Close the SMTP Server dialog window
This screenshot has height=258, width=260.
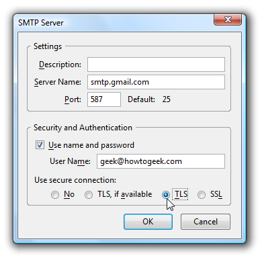pyautogui.click(x=228, y=19)
